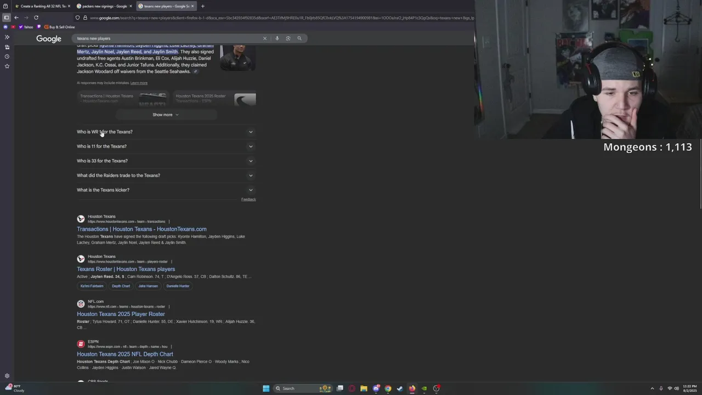The width and height of the screenshot is (702, 395).
Task: Open OBS Studio from the taskbar
Action: tap(437, 388)
